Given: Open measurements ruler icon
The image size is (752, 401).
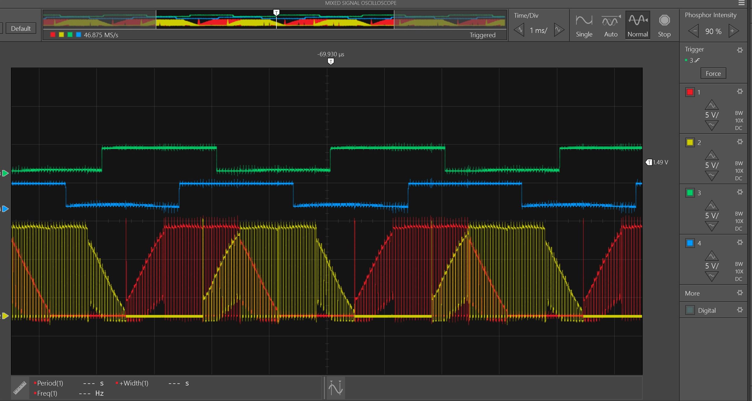Looking at the screenshot, I should (20, 388).
